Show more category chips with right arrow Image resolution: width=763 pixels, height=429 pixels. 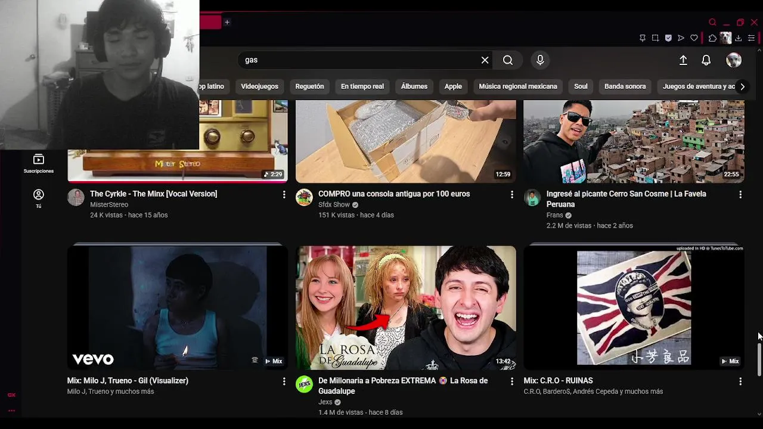pyautogui.click(x=742, y=86)
